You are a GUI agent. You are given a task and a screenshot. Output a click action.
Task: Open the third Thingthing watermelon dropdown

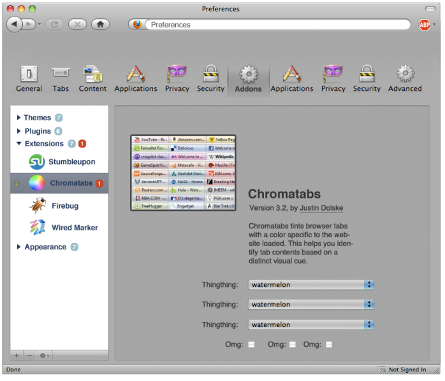311,324
